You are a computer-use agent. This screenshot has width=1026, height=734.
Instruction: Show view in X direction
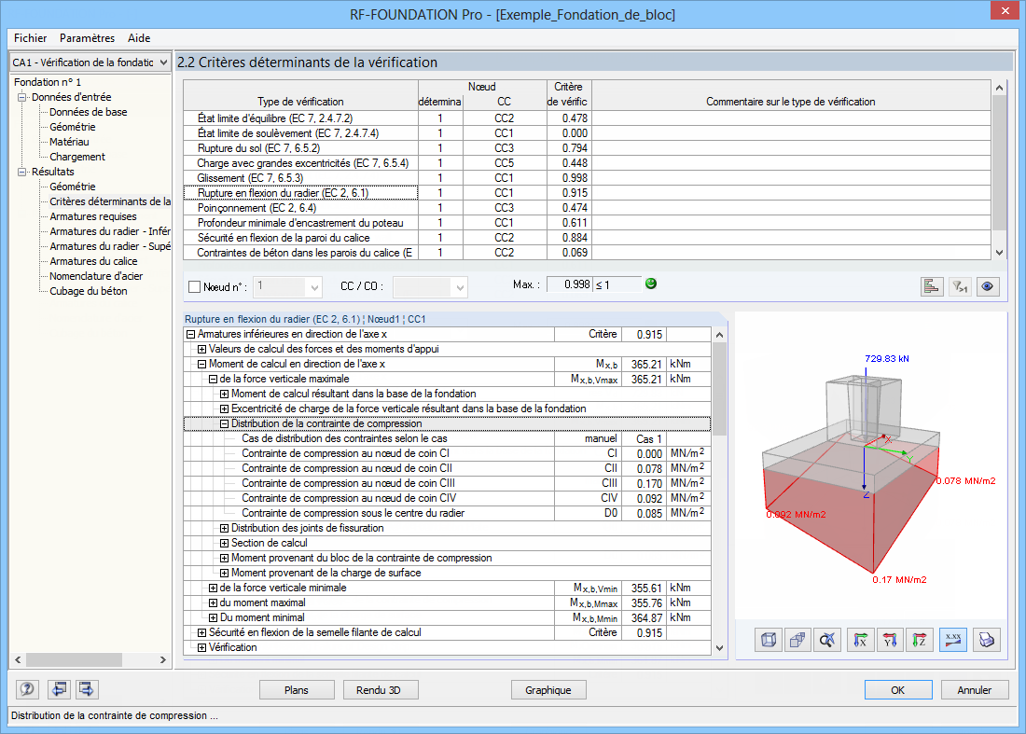click(x=861, y=640)
